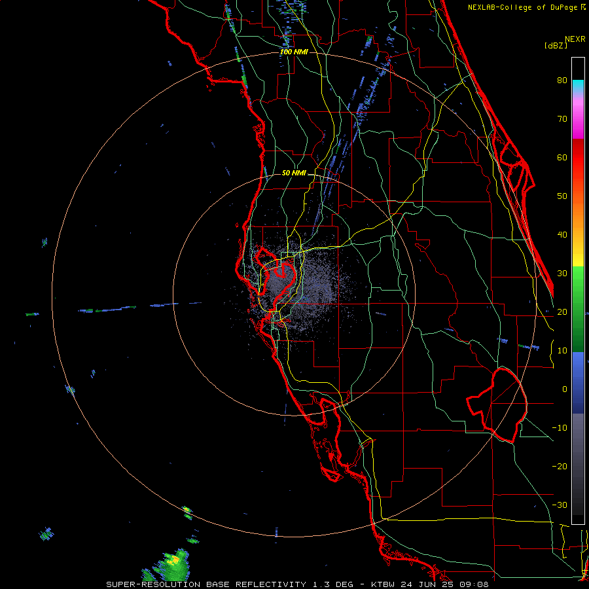Select the 40 dBZ scale value

[x=562, y=235]
